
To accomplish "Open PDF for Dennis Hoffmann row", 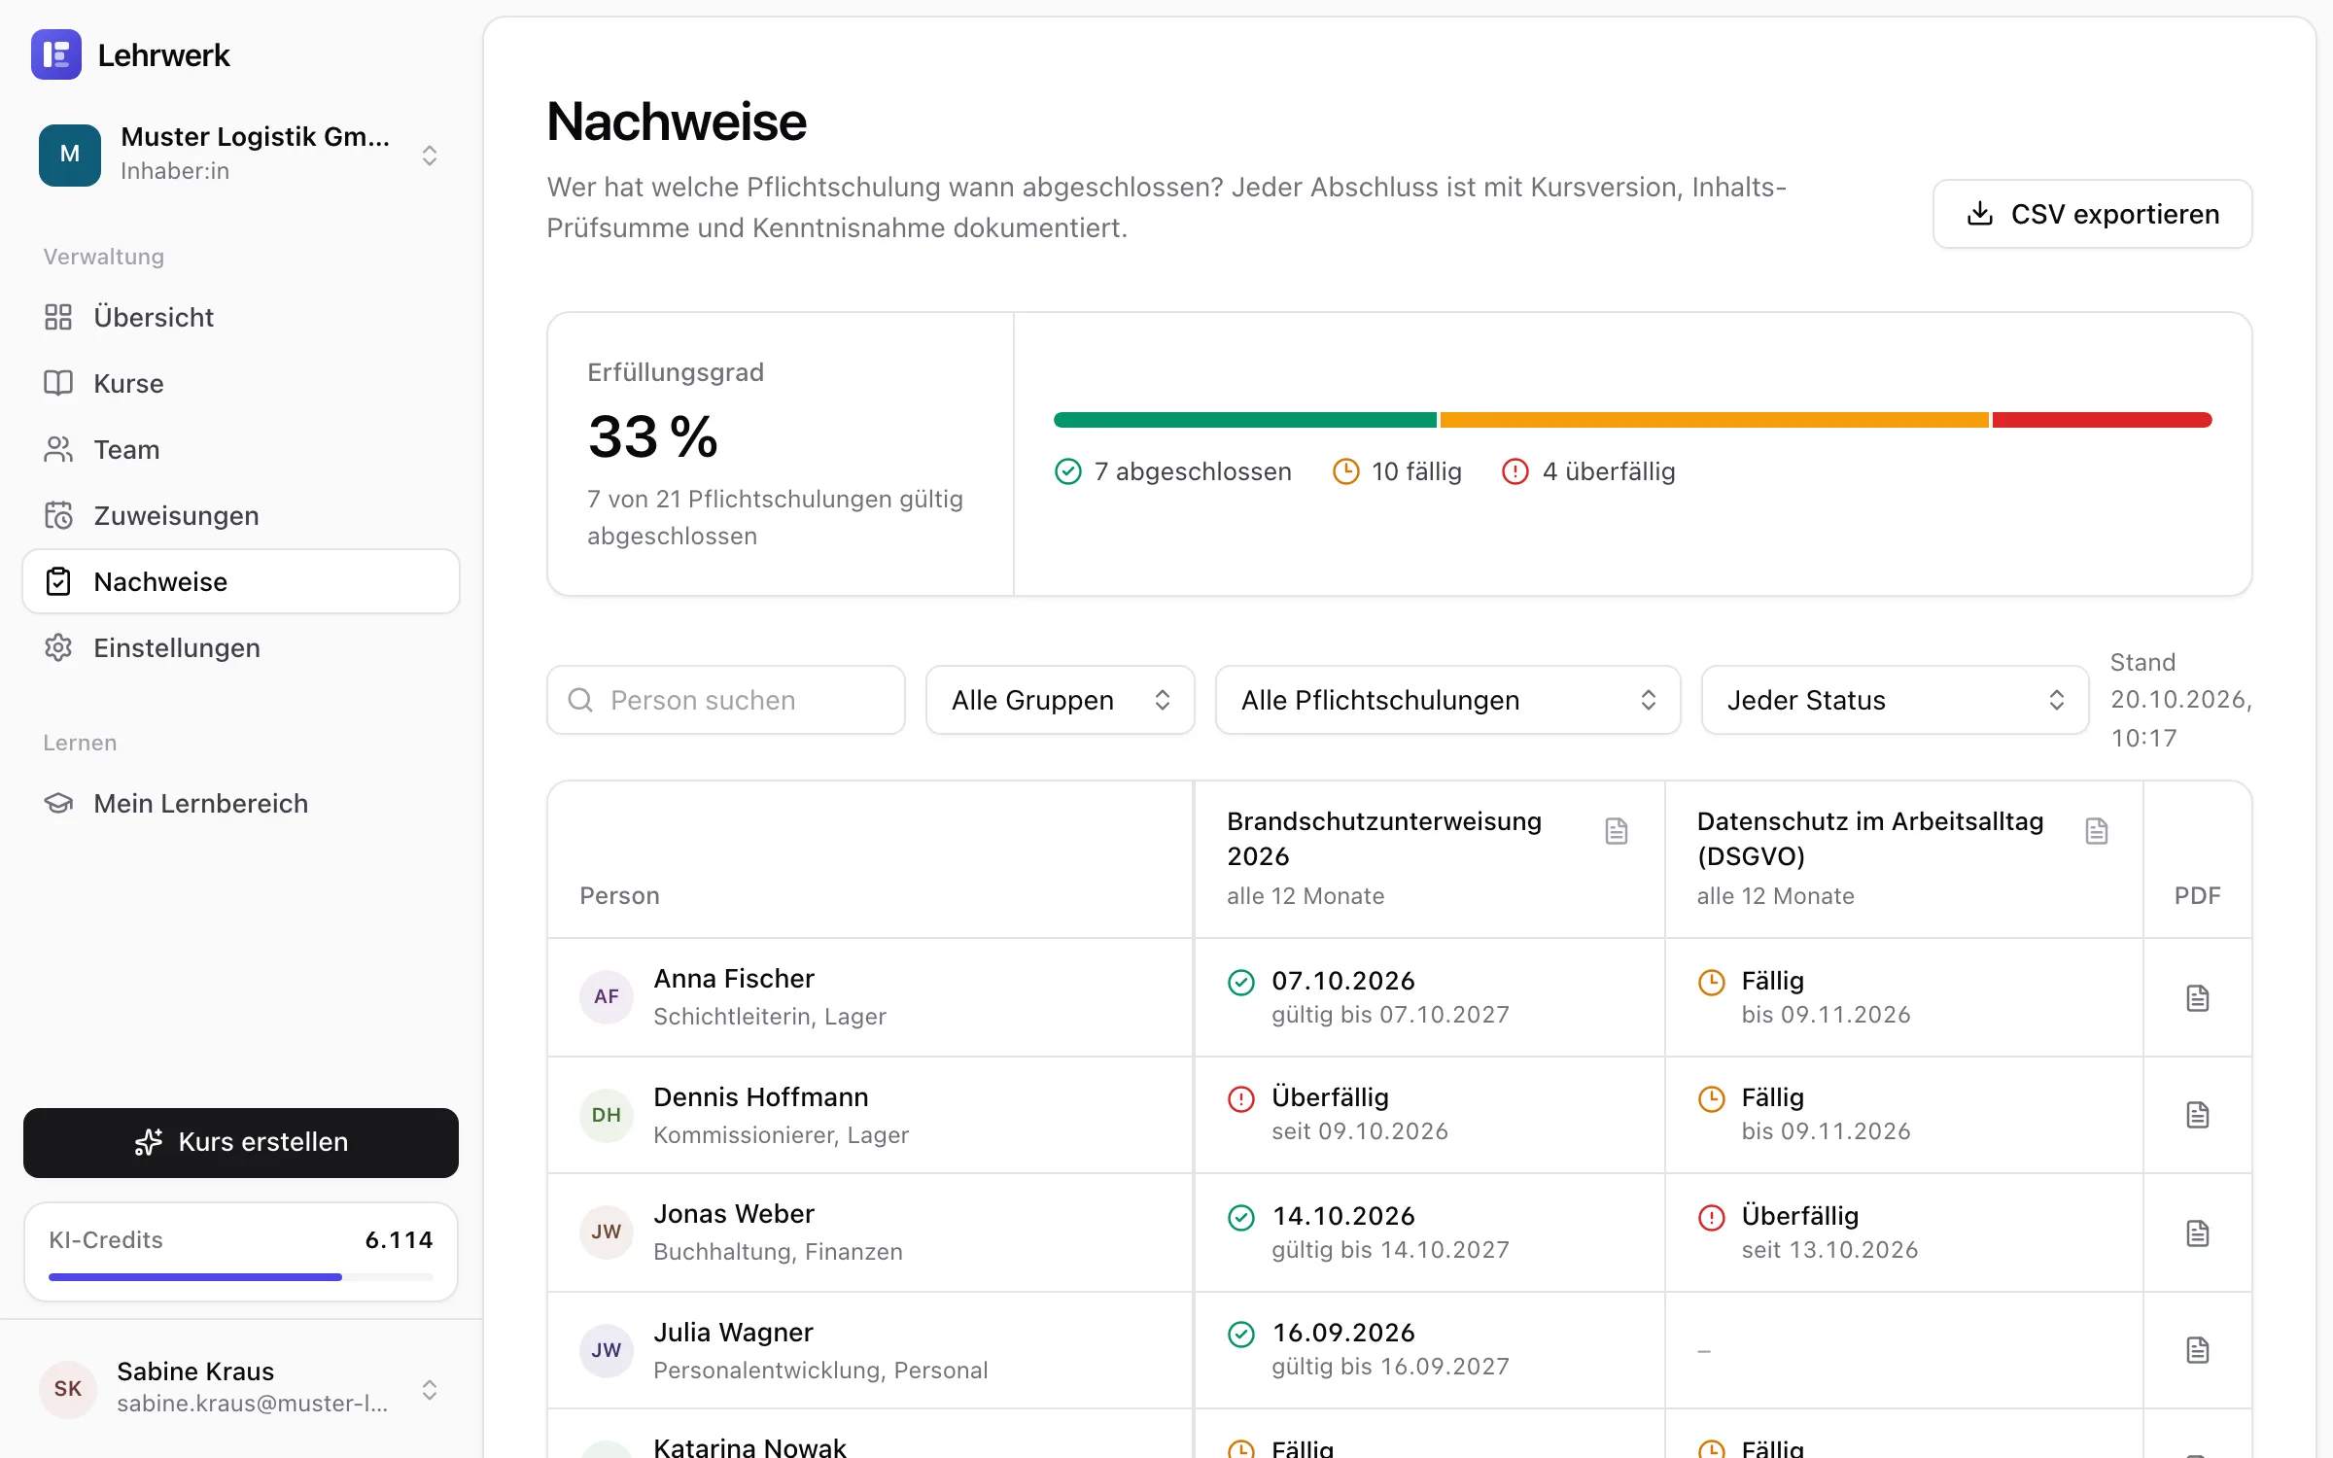I will (x=2197, y=1115).
